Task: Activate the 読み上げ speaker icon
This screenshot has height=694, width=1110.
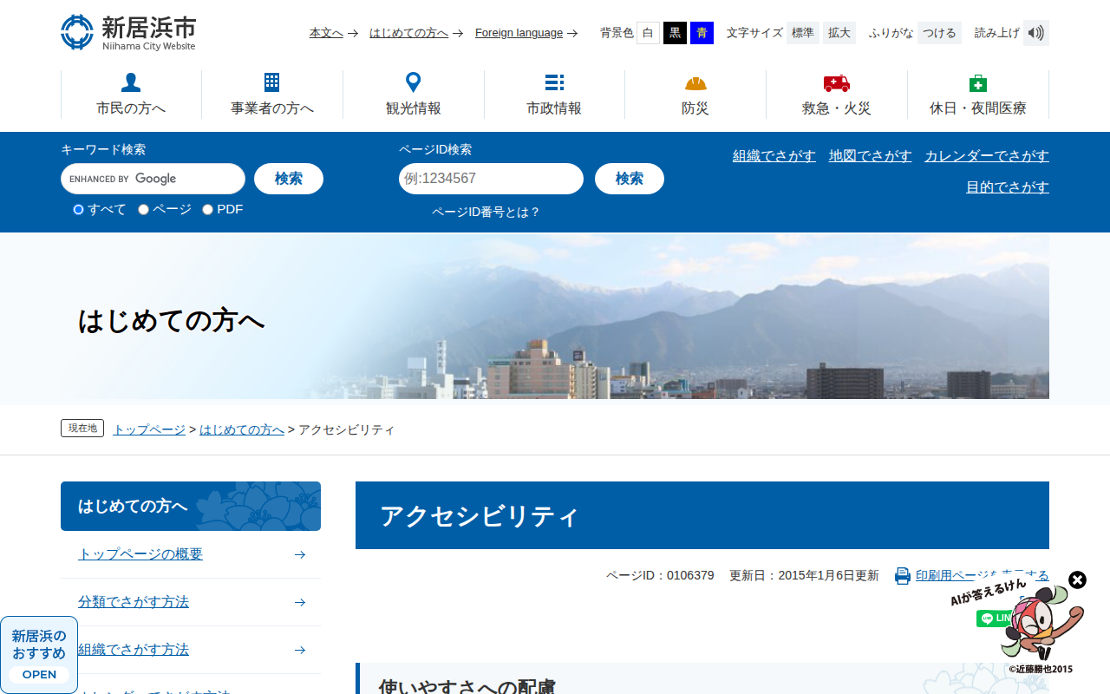Action: (1035, 32)
